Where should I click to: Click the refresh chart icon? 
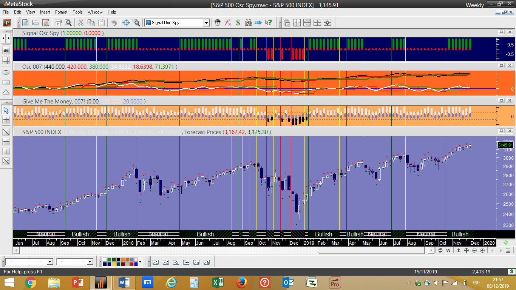tap(440, 250)
